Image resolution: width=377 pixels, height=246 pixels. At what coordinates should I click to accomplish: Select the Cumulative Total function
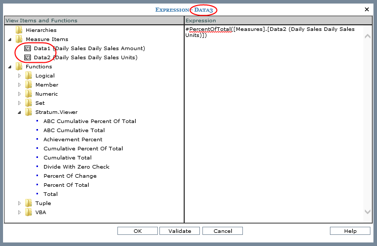[68, 158]
